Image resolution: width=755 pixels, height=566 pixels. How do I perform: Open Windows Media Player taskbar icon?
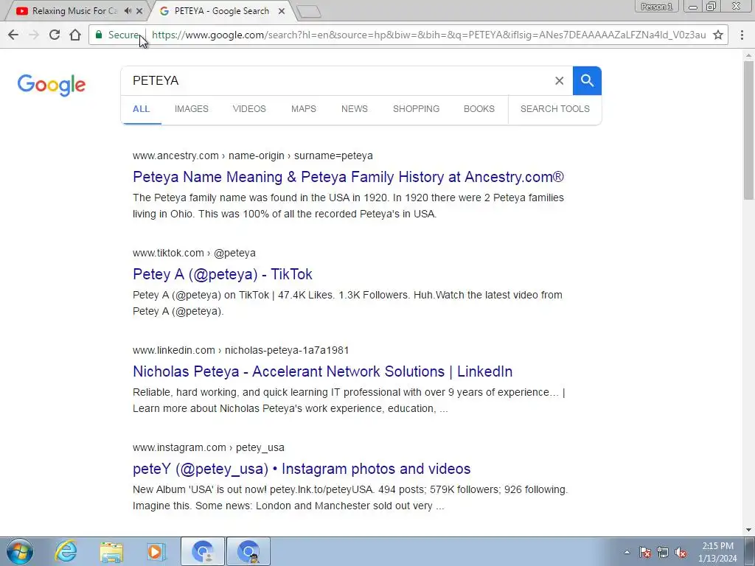(156, 551)
